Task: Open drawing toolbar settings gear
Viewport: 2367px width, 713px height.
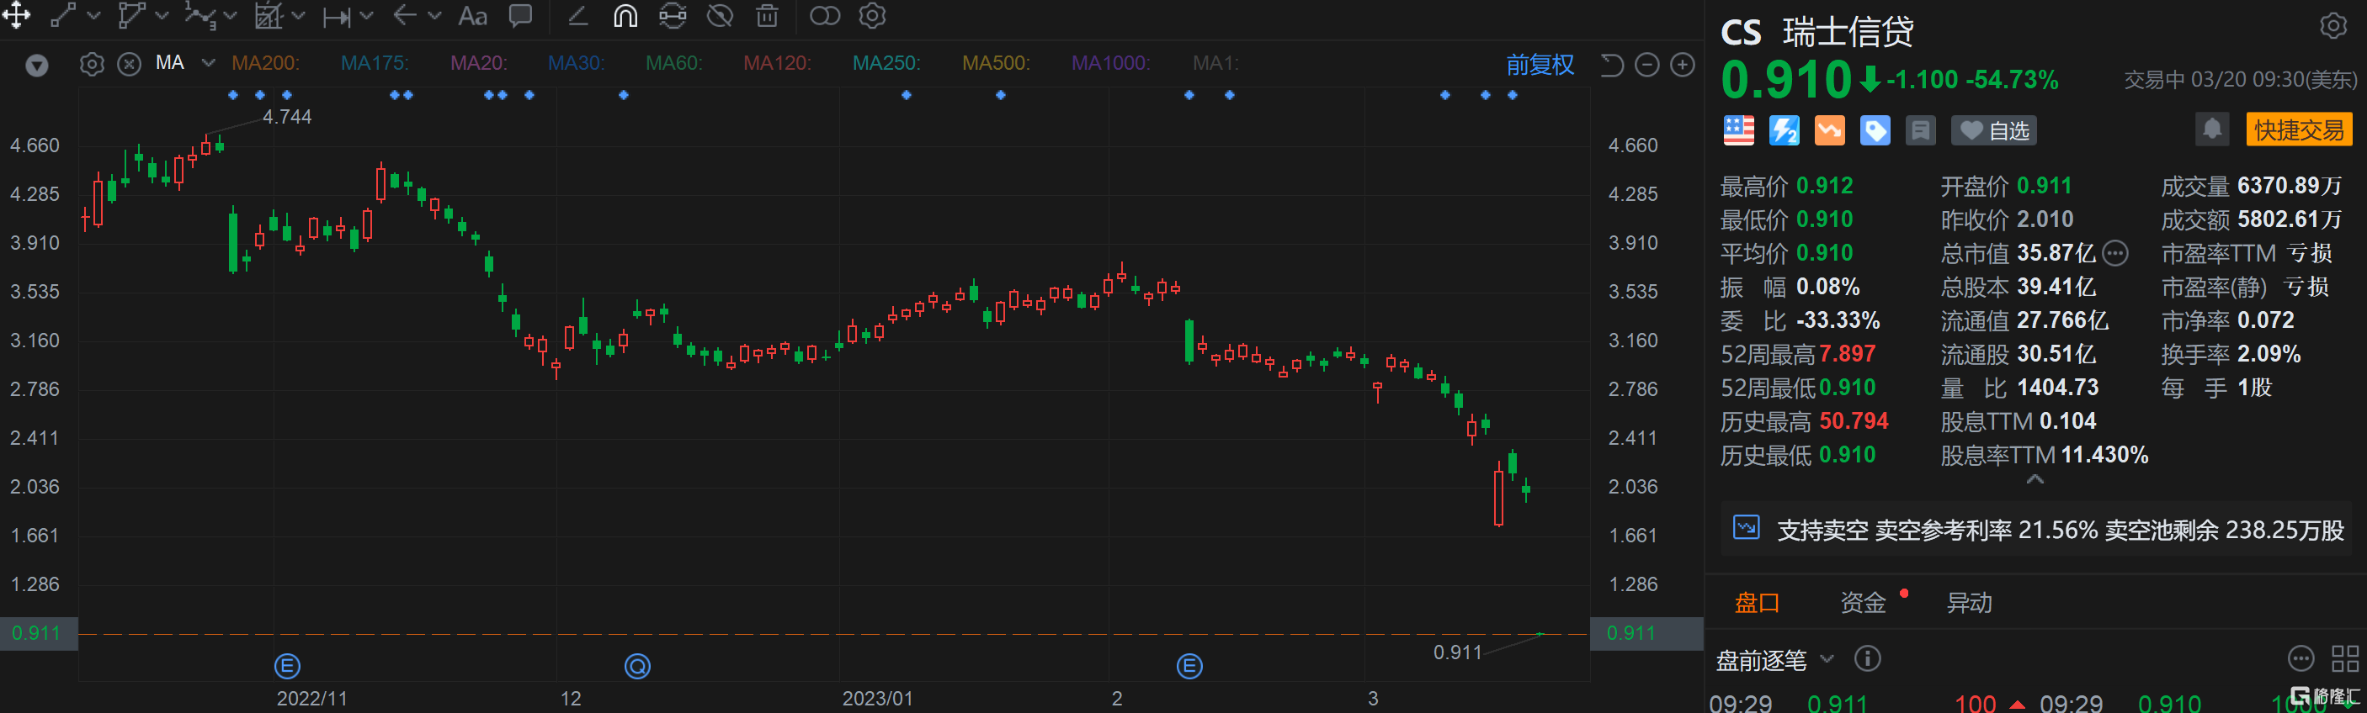Action: (x=872, y=16)
